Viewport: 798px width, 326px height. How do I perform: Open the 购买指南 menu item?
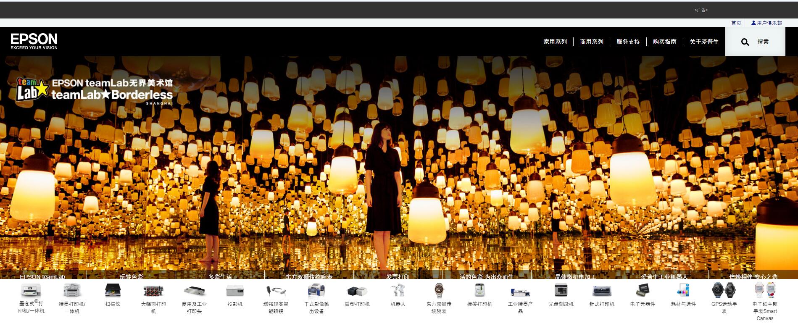664,42
